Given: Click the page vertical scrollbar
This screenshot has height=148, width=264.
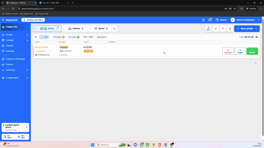Looking at the screenshot, I should [x=263, y=78].
